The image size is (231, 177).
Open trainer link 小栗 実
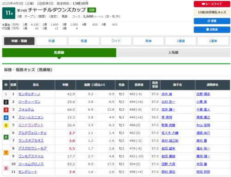pos(201,102)
